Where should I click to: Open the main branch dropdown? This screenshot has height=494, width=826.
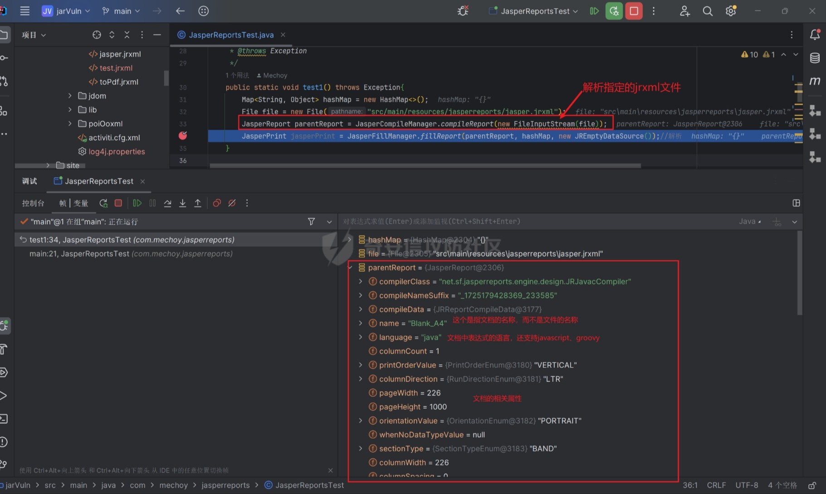click(121, 11)
